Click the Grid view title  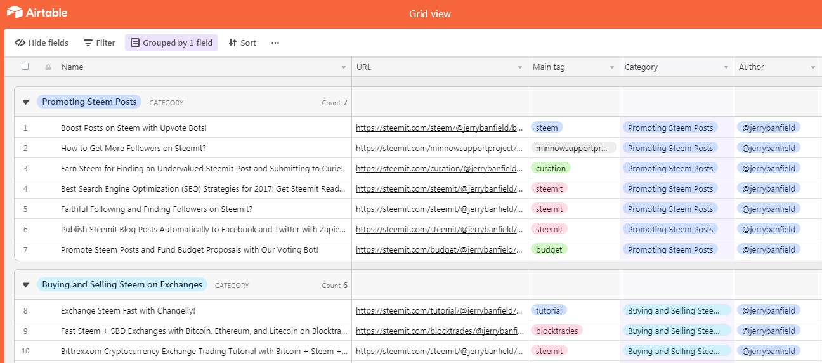(430, 13)
